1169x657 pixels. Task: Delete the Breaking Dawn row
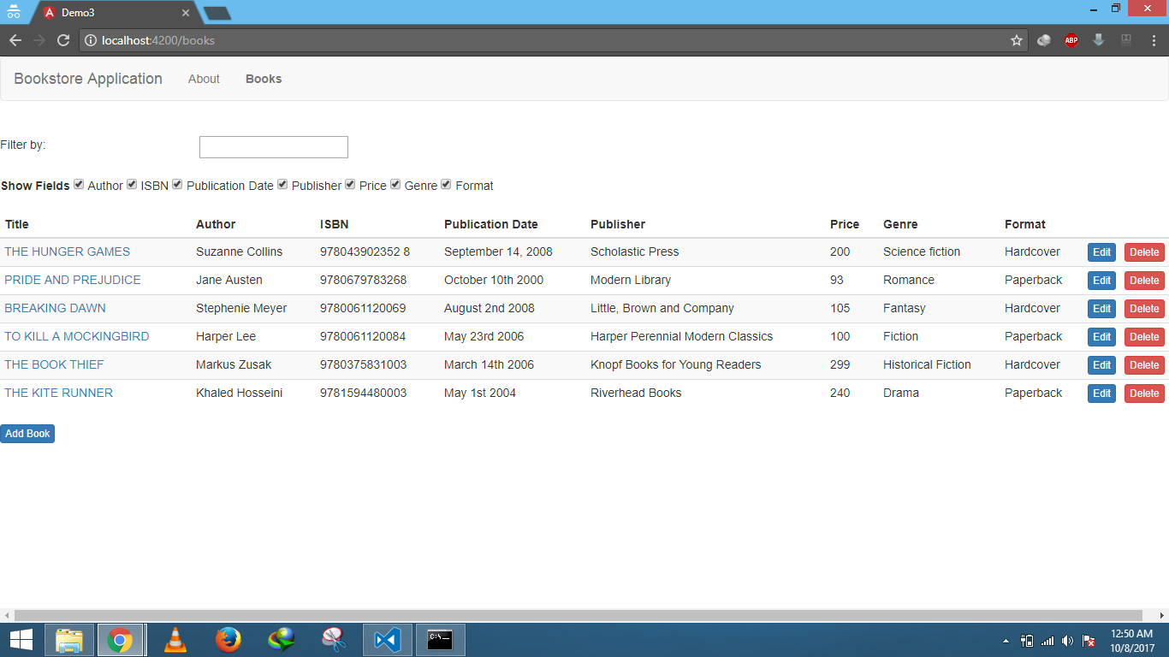(1144, 309)
